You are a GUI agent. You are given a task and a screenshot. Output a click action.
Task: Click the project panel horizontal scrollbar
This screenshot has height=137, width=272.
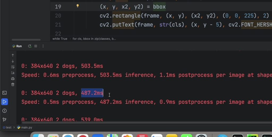[x=26, y=40]
